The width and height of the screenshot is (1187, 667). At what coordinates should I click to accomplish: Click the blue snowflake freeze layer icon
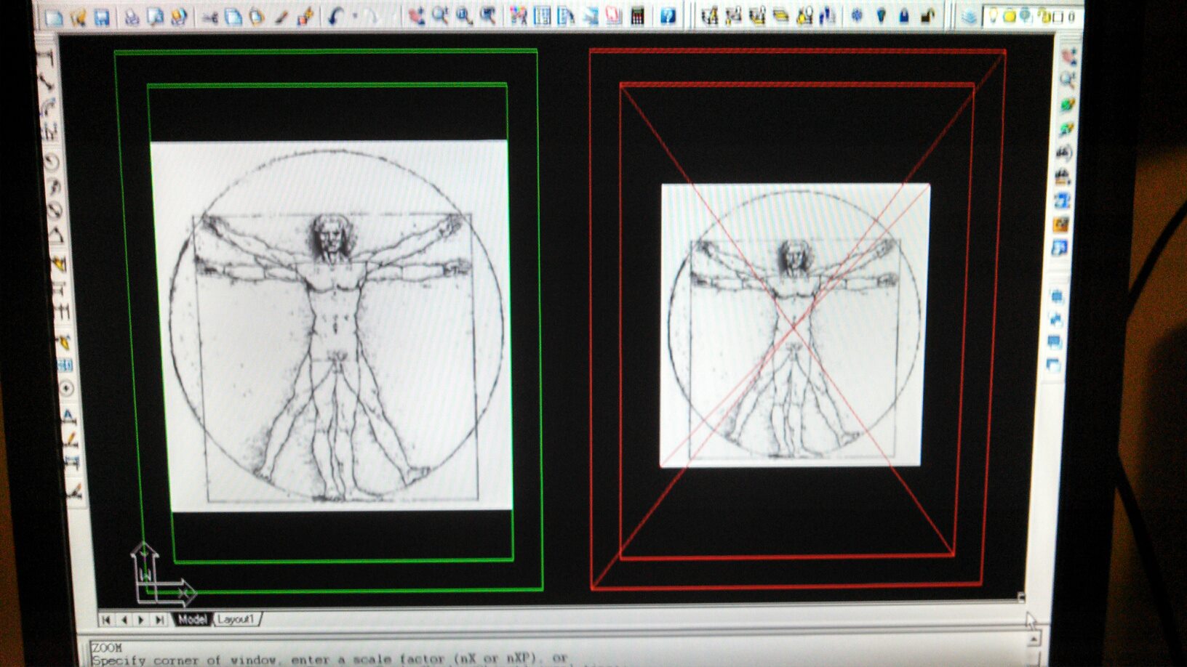pyautogui.click(x=857, y=15)
